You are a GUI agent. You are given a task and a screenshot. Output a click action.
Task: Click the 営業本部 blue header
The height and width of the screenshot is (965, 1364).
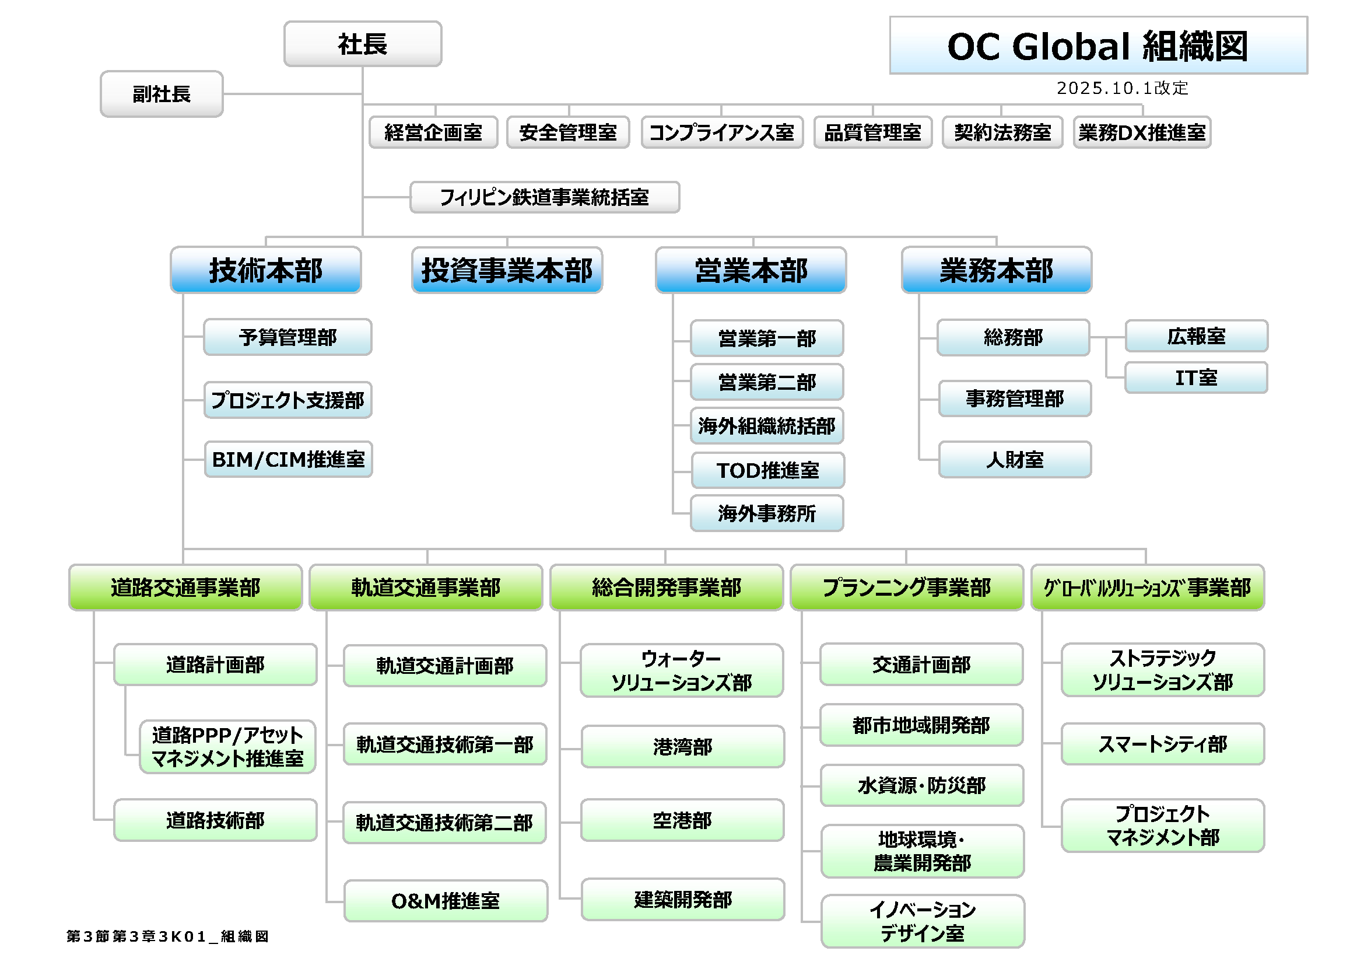click(751, 270)
